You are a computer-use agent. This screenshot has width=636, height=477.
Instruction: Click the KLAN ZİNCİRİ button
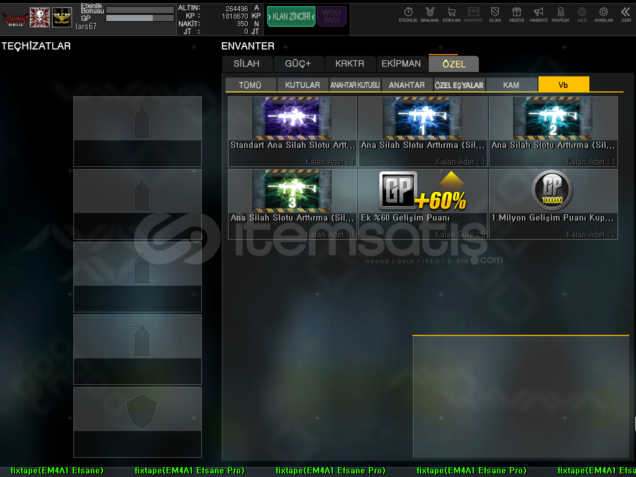(x=291, y=17)
